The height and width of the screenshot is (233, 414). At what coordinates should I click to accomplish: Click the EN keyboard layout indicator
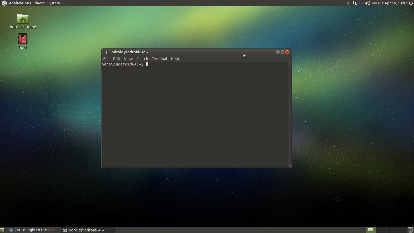361,3
